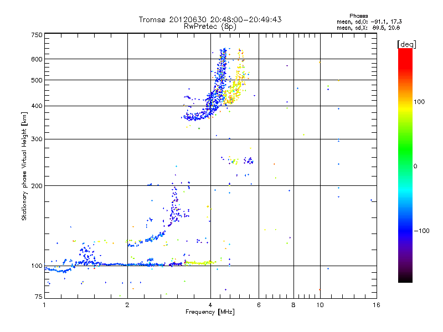Click the x-axis tick label '10'
This screenshot has height=332, width=443.
pos(320,305)
